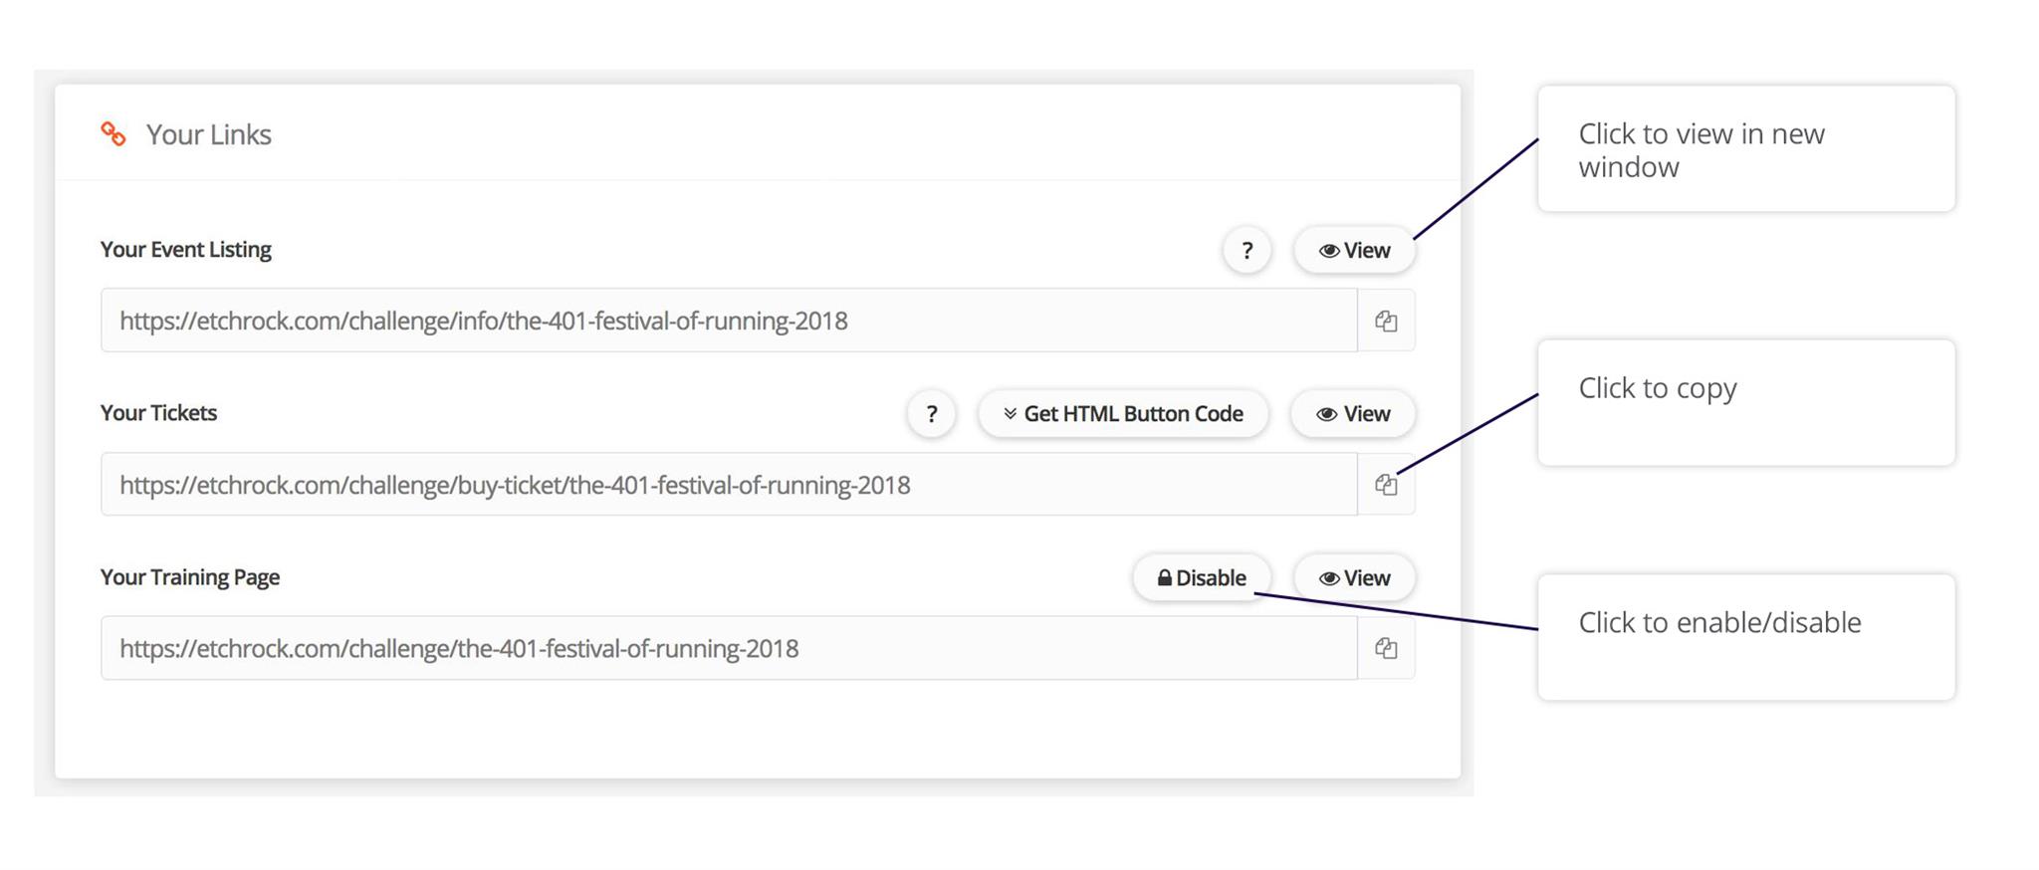Open help for Your Event Listing
The width and height of the screenshot is (2039, 870).
(x=1246, y=251)
